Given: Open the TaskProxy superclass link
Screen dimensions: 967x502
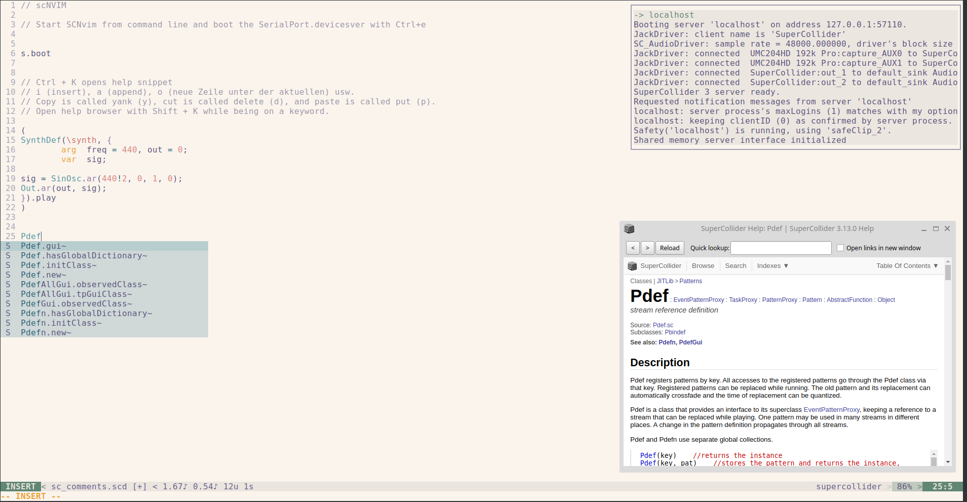Looking at the screenshot, I should [x=743, y=300].
